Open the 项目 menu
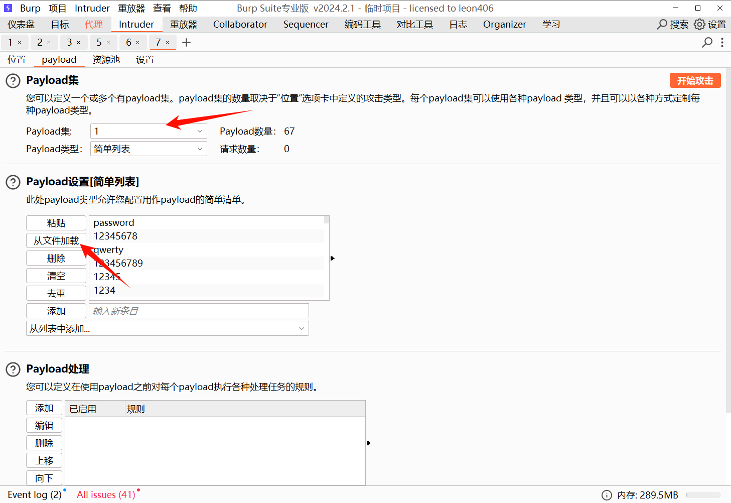Viewport: 731px width, 503px height. click(x=58, y=8)
